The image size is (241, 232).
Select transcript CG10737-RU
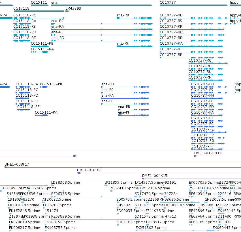click(200, 71)
